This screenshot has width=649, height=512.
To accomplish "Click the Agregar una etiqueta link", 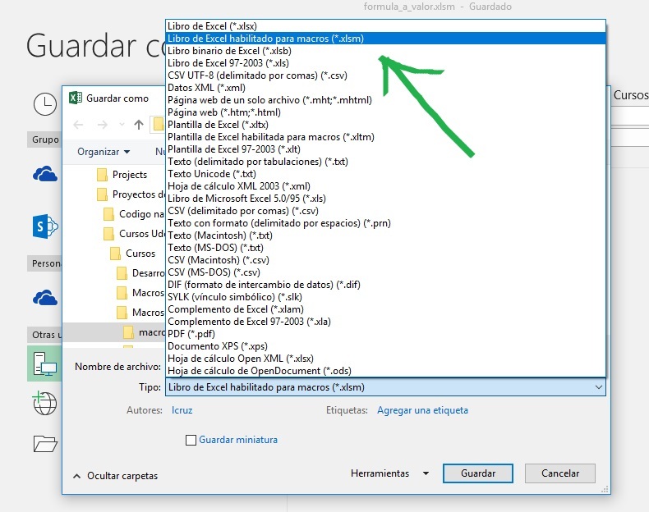I will tap(422, 410).
